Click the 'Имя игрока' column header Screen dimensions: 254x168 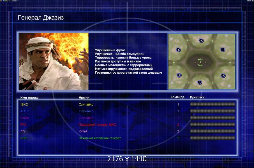(29, 98)
